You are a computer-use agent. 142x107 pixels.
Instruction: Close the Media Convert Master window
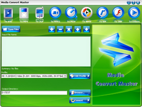[x=138, y=3]
